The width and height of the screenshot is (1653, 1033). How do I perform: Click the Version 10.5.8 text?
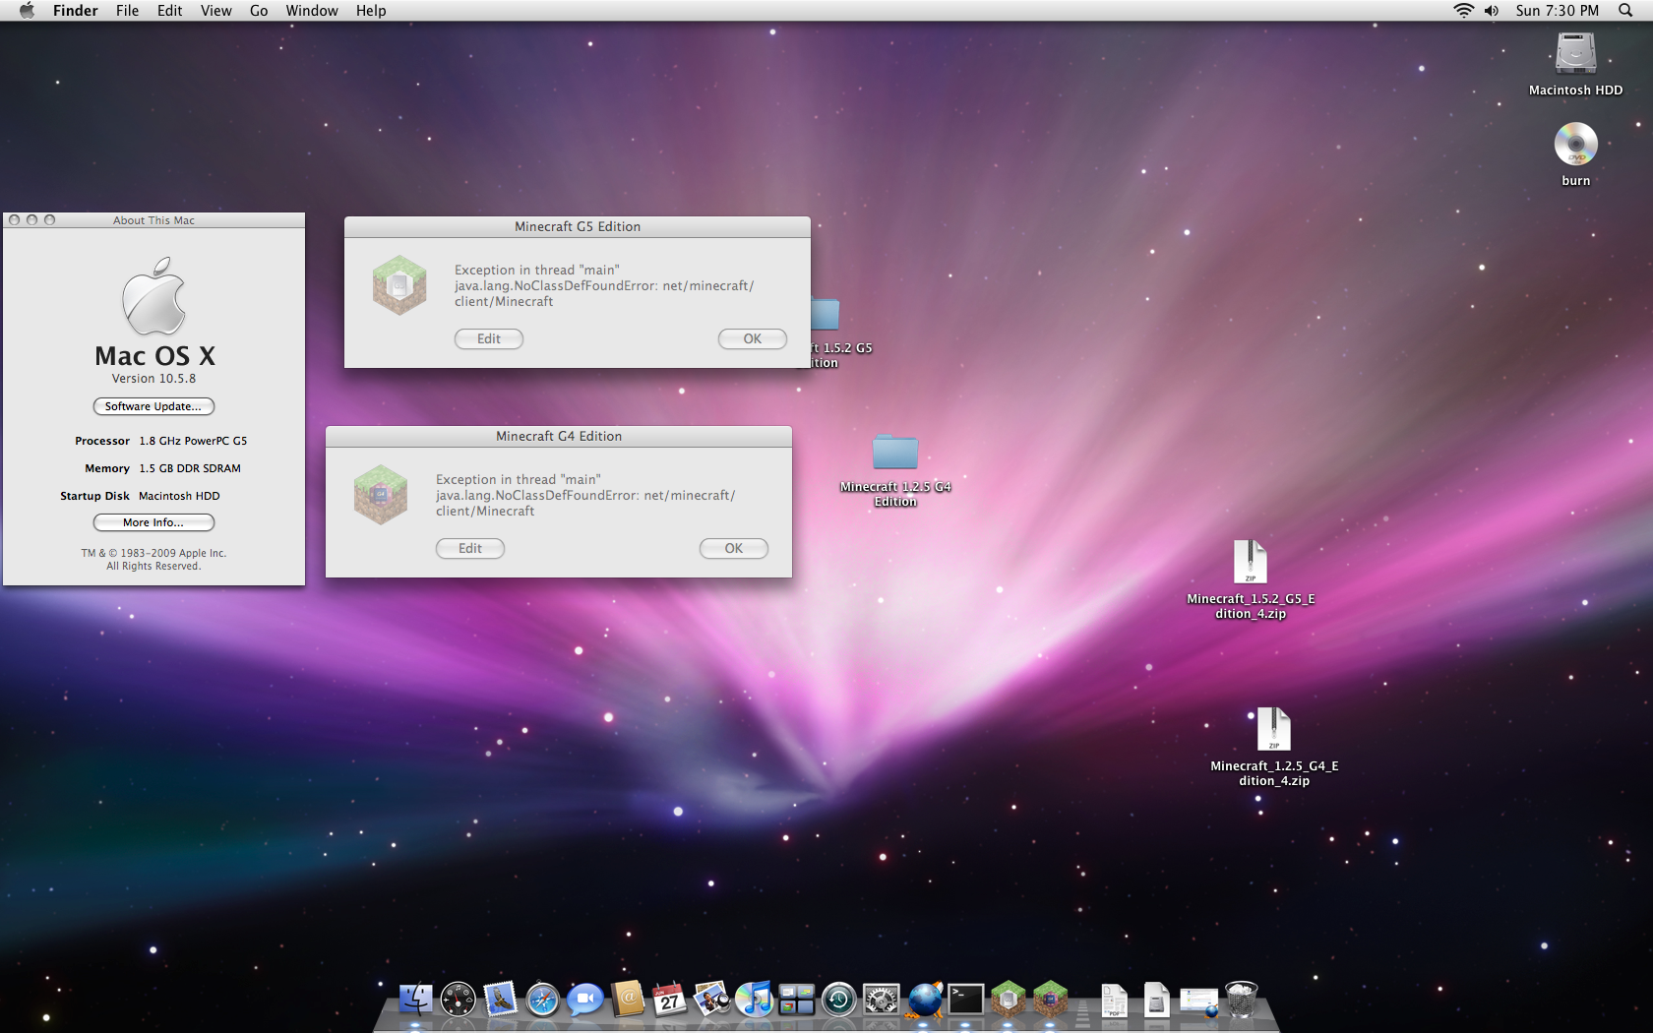tap(153, 379)
